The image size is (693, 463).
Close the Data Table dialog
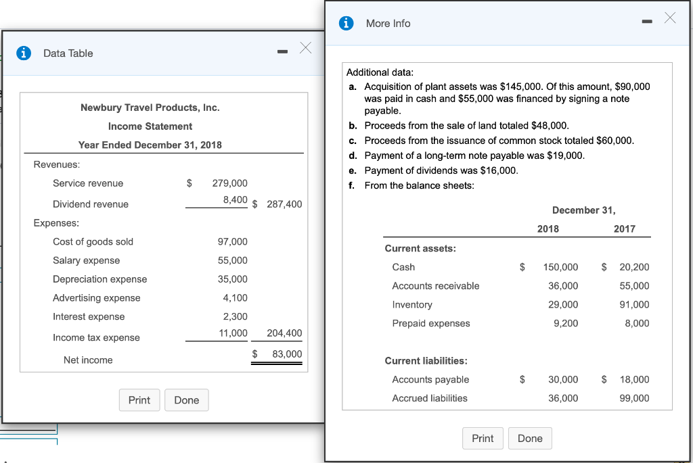coord(305,48)
